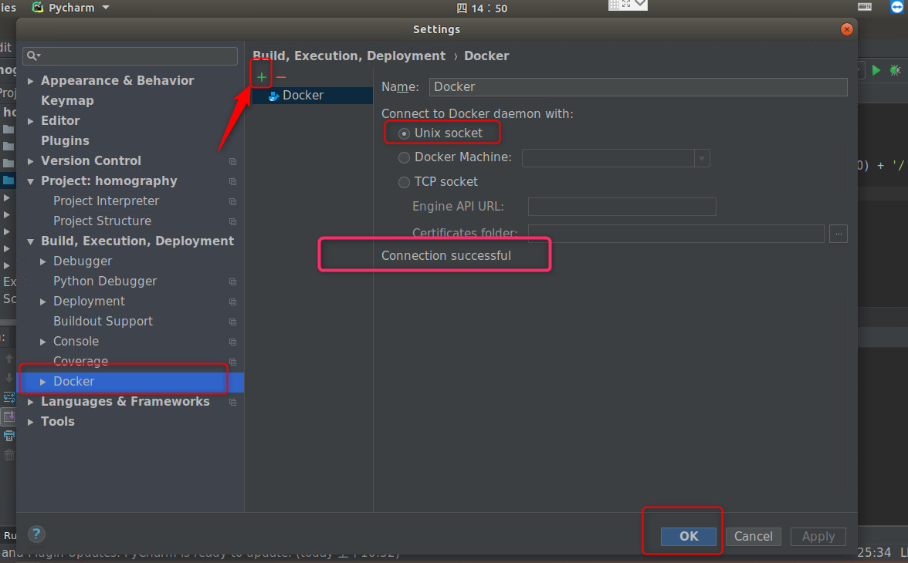The width and height of the screenshot is (908, 563).
Task: Select the Docker entry in configuration list
Action: point(313,96)
